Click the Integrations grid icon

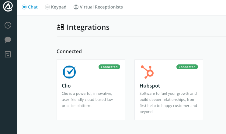[x=61, y=27]
